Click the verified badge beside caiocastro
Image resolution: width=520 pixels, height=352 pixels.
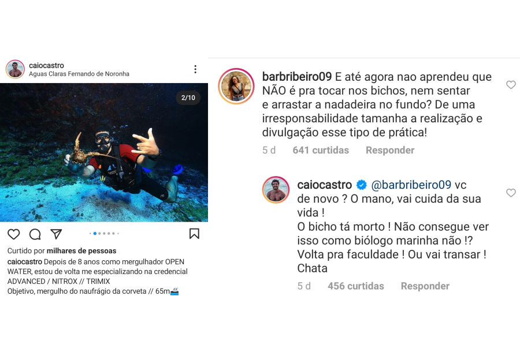coord(362,185)
